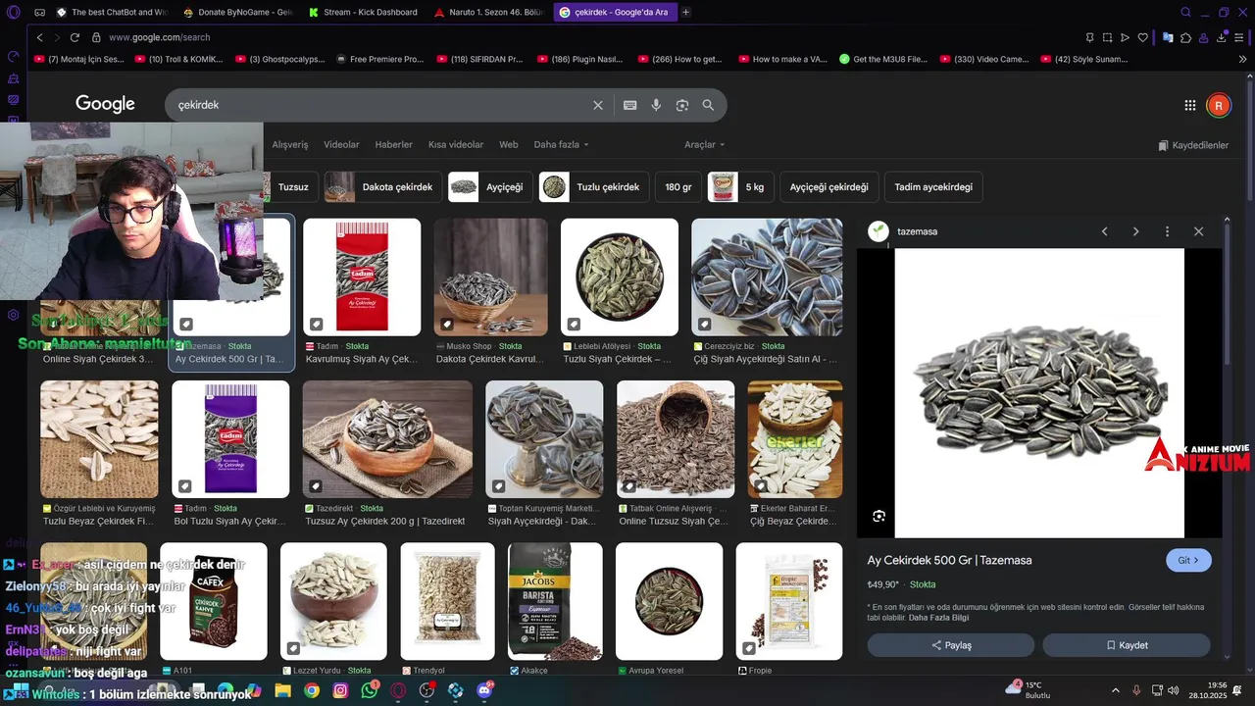Image resolution: width=1255 pixels, height=706 pixels.
Task: Open WhatsApp from the Windows taskbar
Action: tap(369, 690)
